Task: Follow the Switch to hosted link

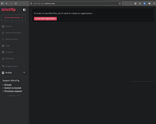Action: (x=13, y=88)
